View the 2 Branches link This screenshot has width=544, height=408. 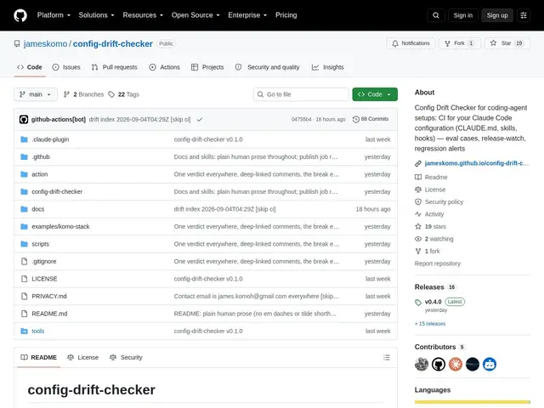[x=83, y=94]
